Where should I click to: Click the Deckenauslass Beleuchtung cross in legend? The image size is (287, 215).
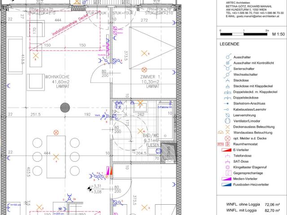click(x=227, y=127)
